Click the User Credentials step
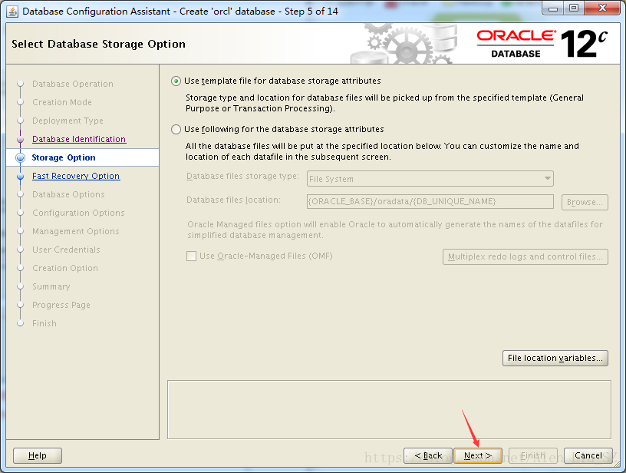Viewport: 626px width, 473px height. [x=66, y=250]
